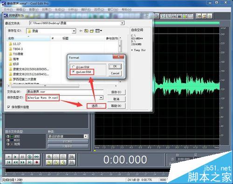Confirm format with the OK button

pyautogui.click(x=115, y=66)
